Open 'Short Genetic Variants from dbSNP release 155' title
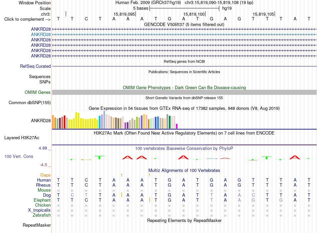This screenshot has height=233, width=317. (184, 98)
